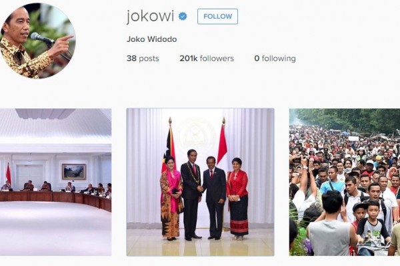Click the blue verified badge beside jokowi
This screenshot has width=400, height=266.
click(x=183, y=17)
